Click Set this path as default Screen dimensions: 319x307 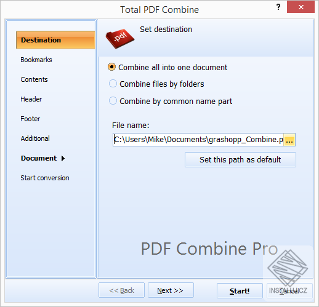(x=240, y=159)
